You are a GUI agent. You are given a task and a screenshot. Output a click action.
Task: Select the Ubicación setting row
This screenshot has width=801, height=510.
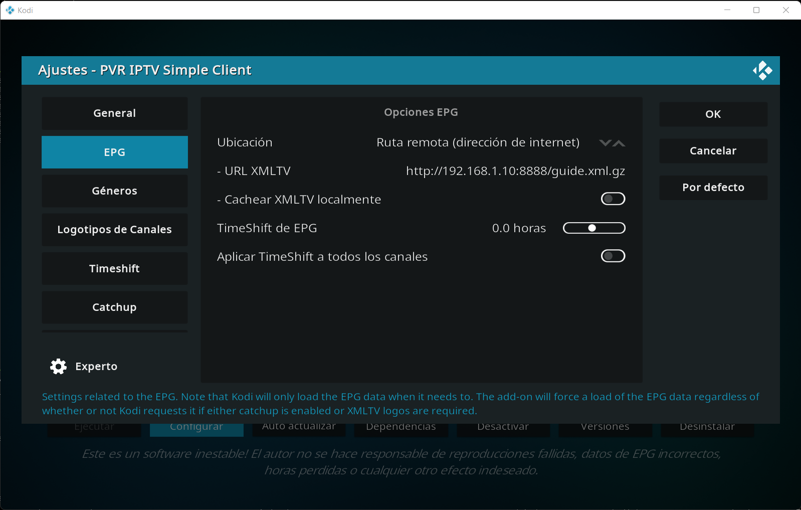[421, 142]
